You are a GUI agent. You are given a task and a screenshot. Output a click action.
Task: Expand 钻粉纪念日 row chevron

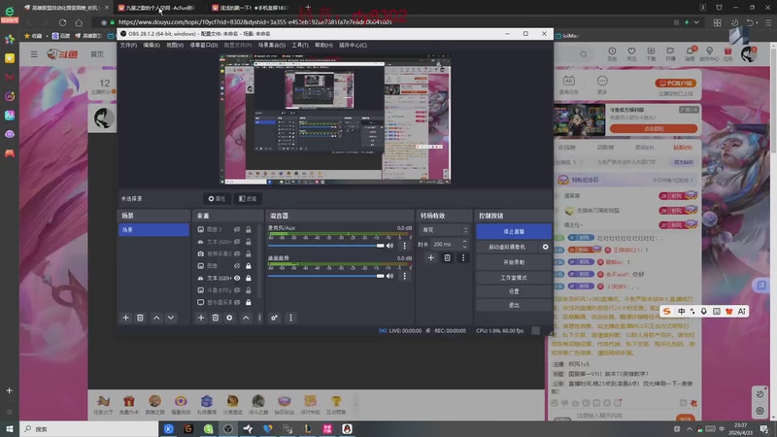pos(692,180)
